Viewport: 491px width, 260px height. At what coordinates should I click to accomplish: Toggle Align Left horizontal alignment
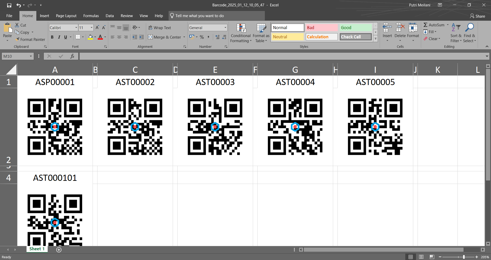click(113, 37)
